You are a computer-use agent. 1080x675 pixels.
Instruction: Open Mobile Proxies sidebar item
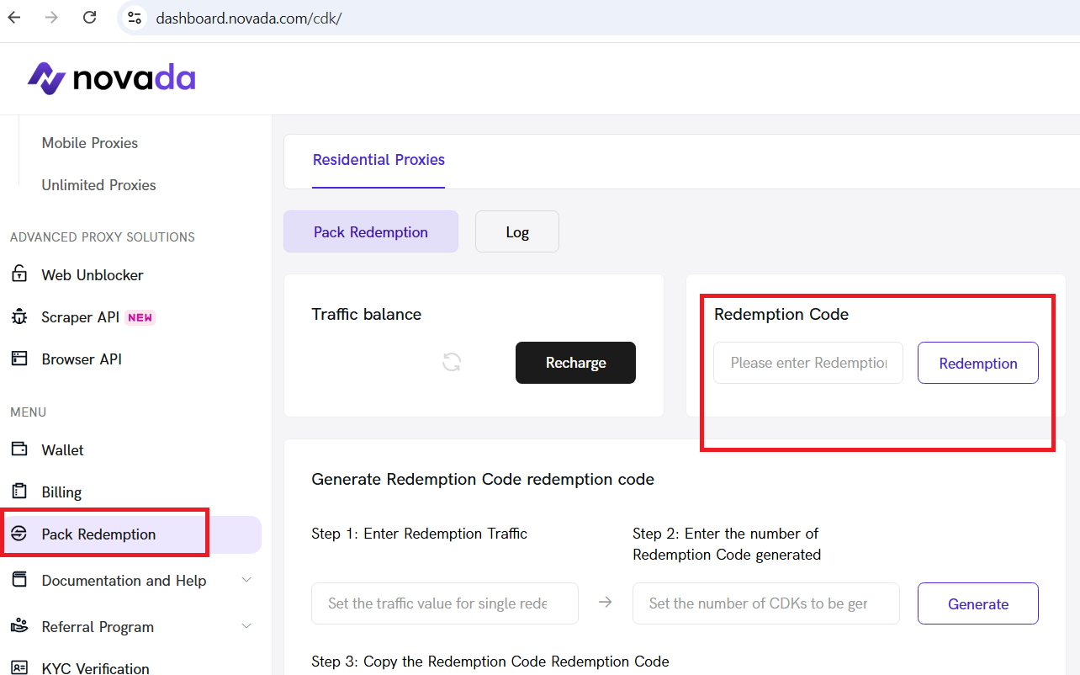89,143
